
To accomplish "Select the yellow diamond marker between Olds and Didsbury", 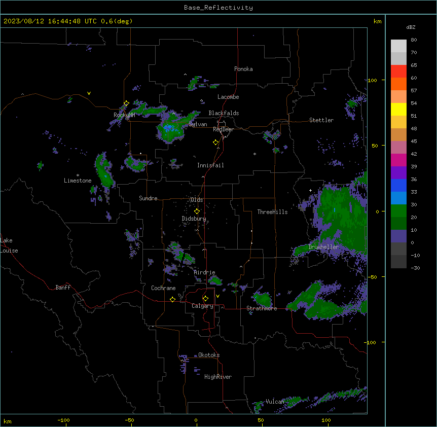I will pyautogui.click(x=197, y=211).
